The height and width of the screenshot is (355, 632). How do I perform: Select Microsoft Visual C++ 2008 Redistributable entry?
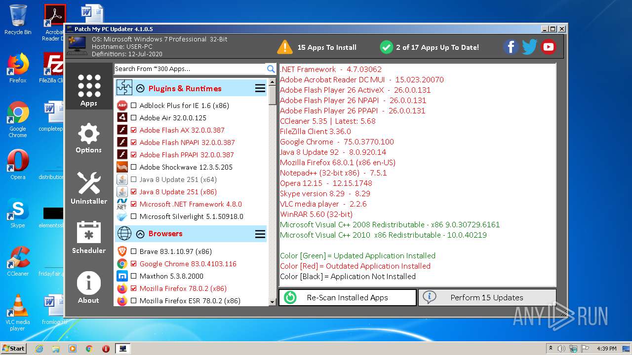390,224
